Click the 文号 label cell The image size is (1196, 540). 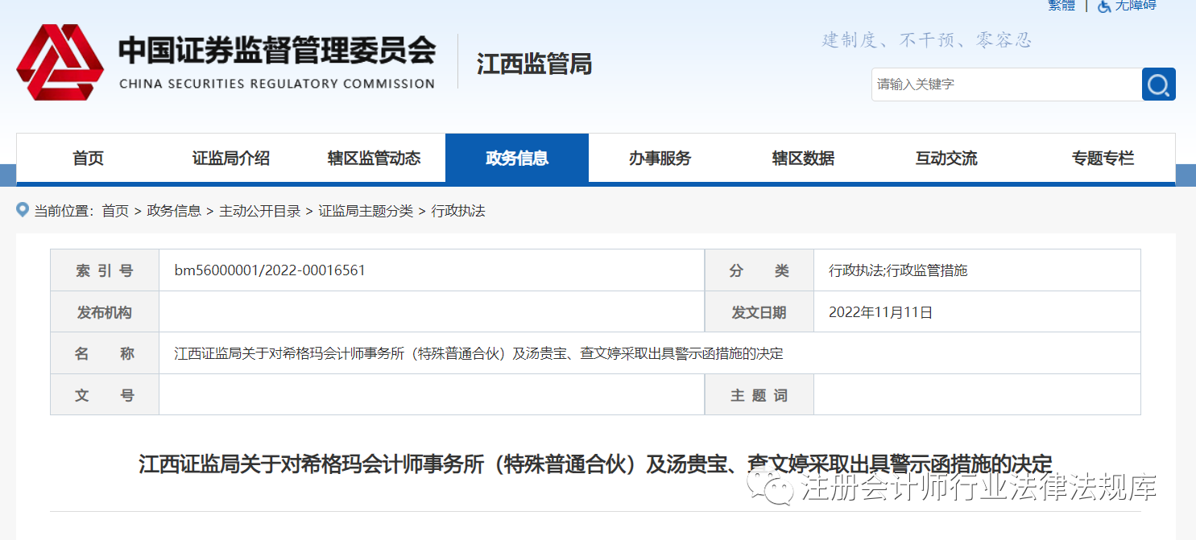click(105, 395)
